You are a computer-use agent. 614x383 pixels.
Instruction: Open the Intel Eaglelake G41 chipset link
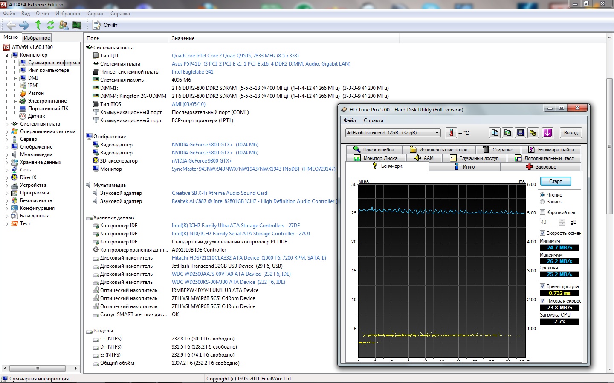(x=192, y=72)
